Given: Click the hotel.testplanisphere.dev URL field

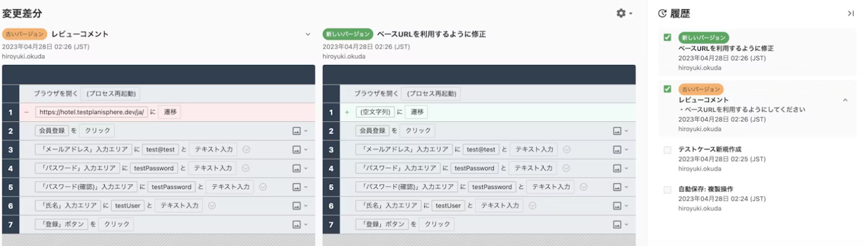Looking at the screenshot, I should pyautogui.click(x=92, y=113).
